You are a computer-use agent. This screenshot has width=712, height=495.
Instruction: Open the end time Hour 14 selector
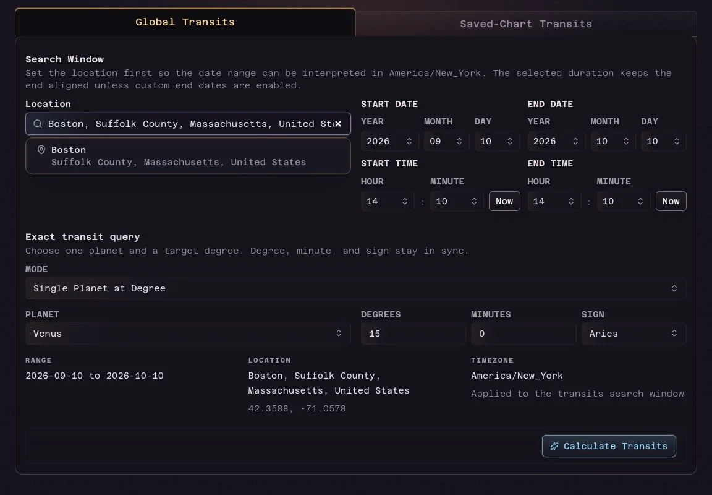click(554, 201)
